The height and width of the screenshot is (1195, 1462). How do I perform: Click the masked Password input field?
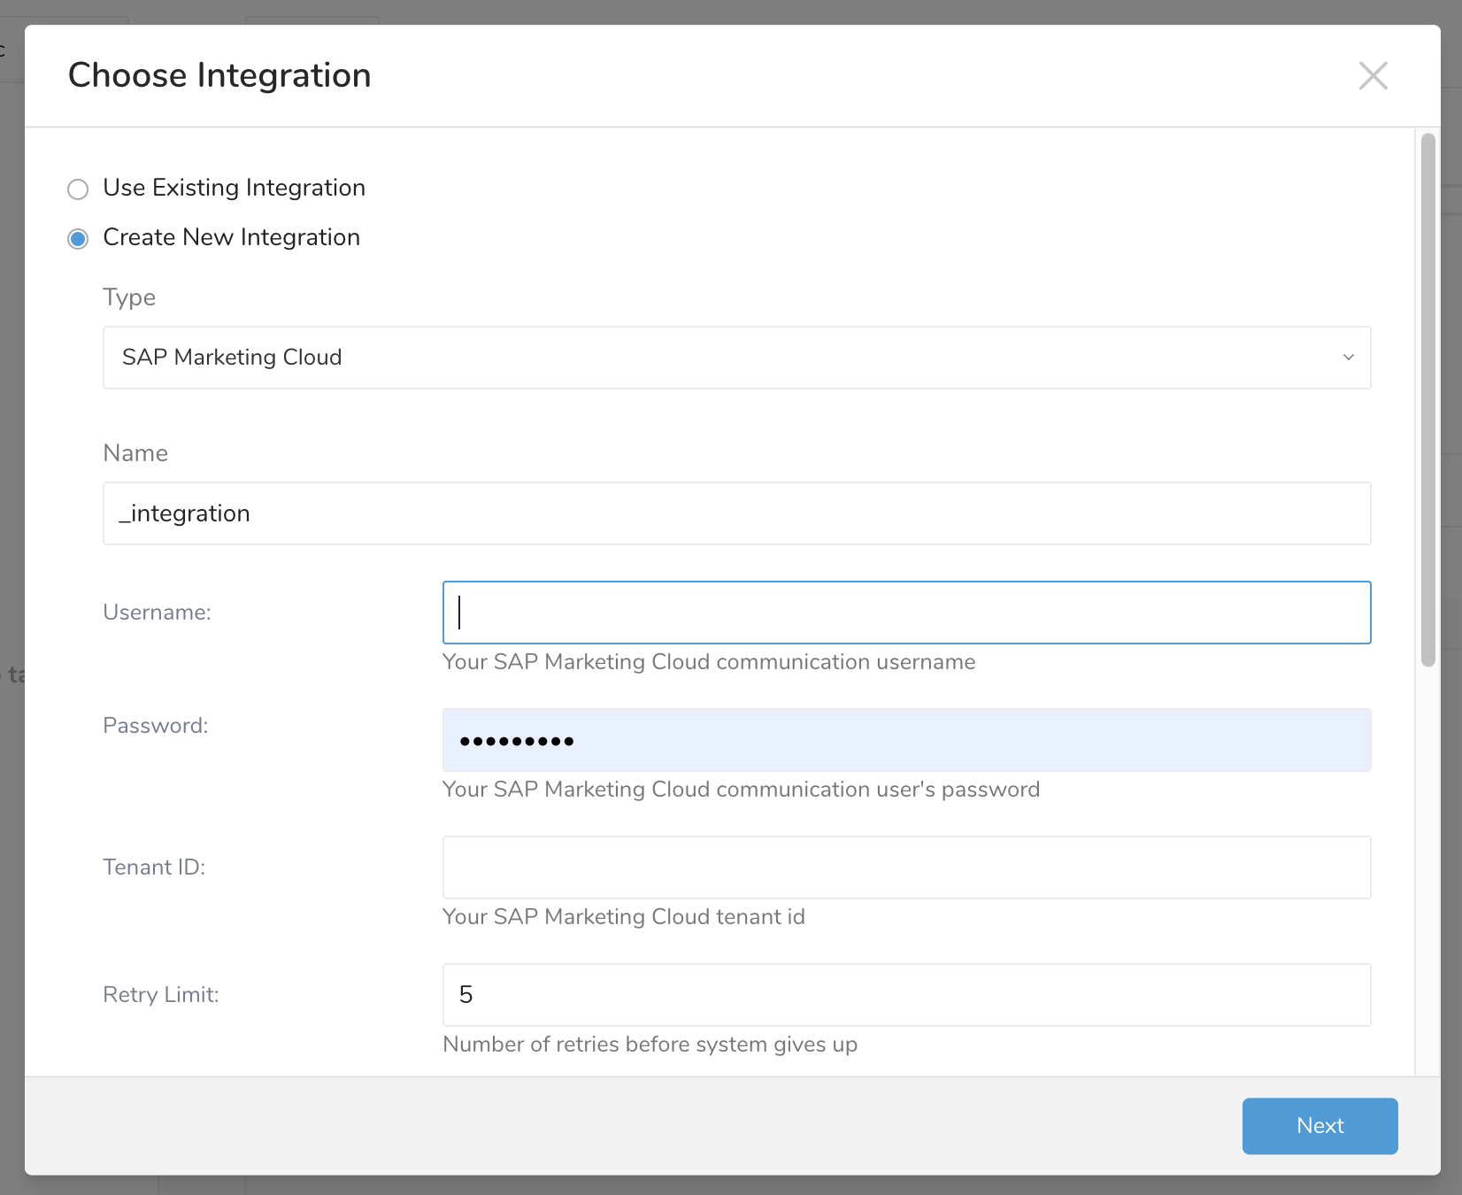click(x=906, y=740)
